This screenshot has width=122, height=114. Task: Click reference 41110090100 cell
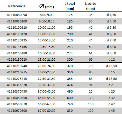[17, 21]
